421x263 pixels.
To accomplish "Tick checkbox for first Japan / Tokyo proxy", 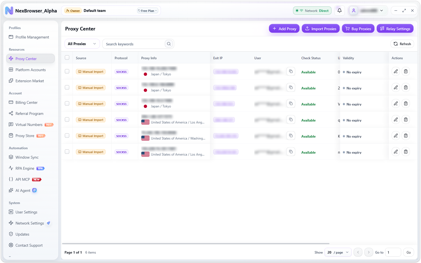I will click(67, 71).
